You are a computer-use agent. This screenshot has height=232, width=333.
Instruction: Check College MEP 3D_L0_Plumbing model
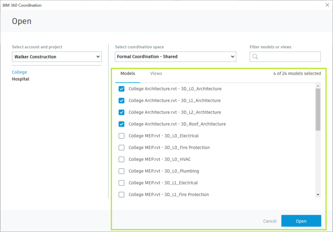[x=121, y=171]
